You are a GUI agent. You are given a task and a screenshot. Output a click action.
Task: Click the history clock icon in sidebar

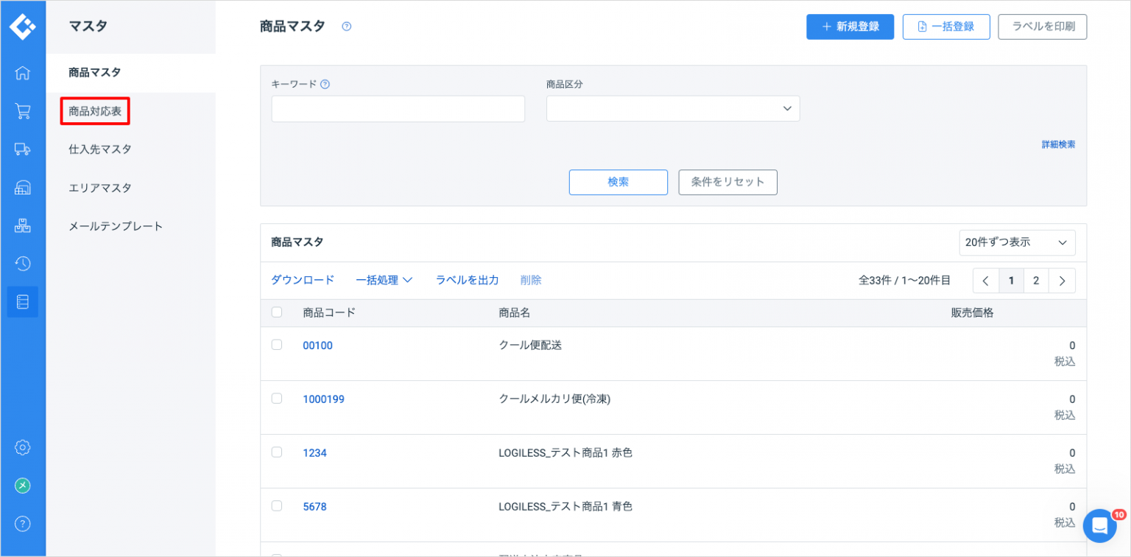coord(23,264)
